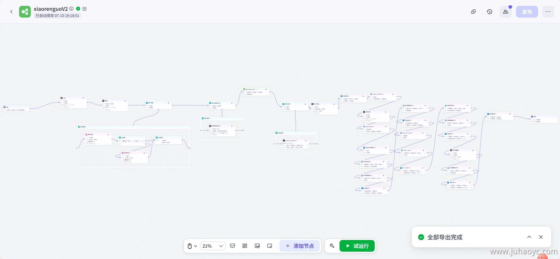Open the collaborators people icon
The height and width of the screenshot is (259, 560).
(x=505, y=12)
